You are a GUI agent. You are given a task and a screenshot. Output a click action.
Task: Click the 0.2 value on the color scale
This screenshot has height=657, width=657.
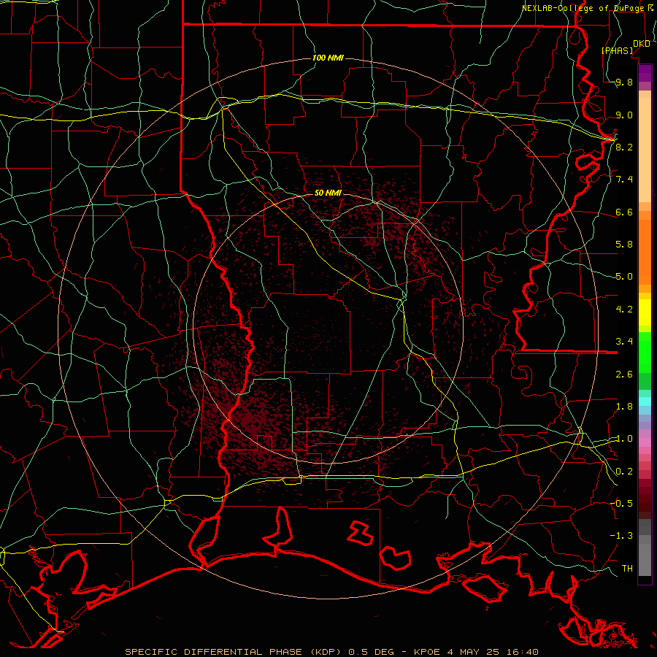[624, 471]
